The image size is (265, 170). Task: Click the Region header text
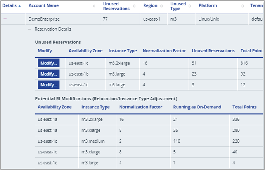pyautogui.click(x=150, y=5)
